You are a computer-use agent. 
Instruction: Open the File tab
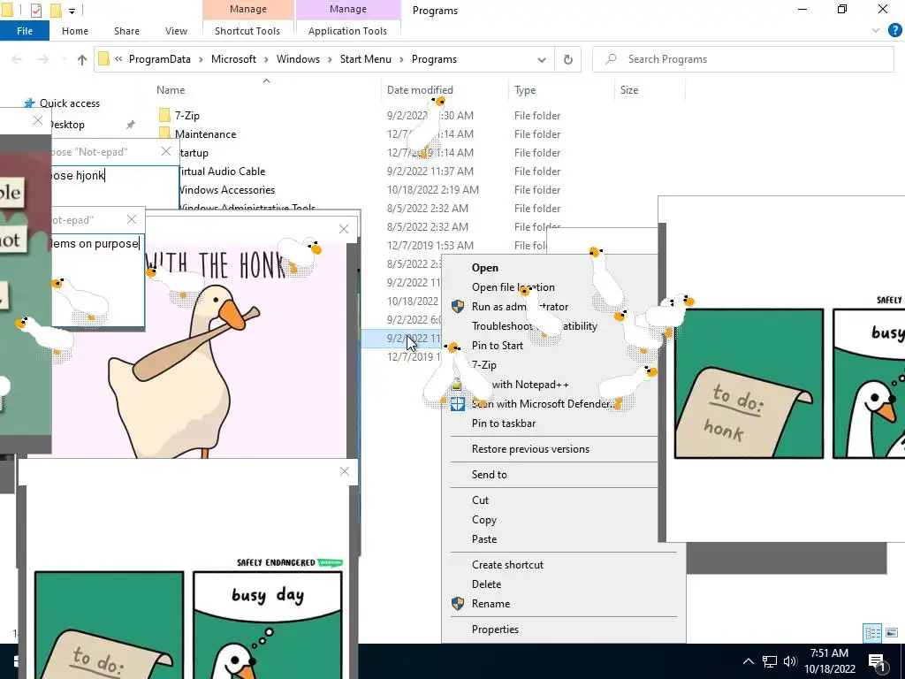click(x=25, y=31)
